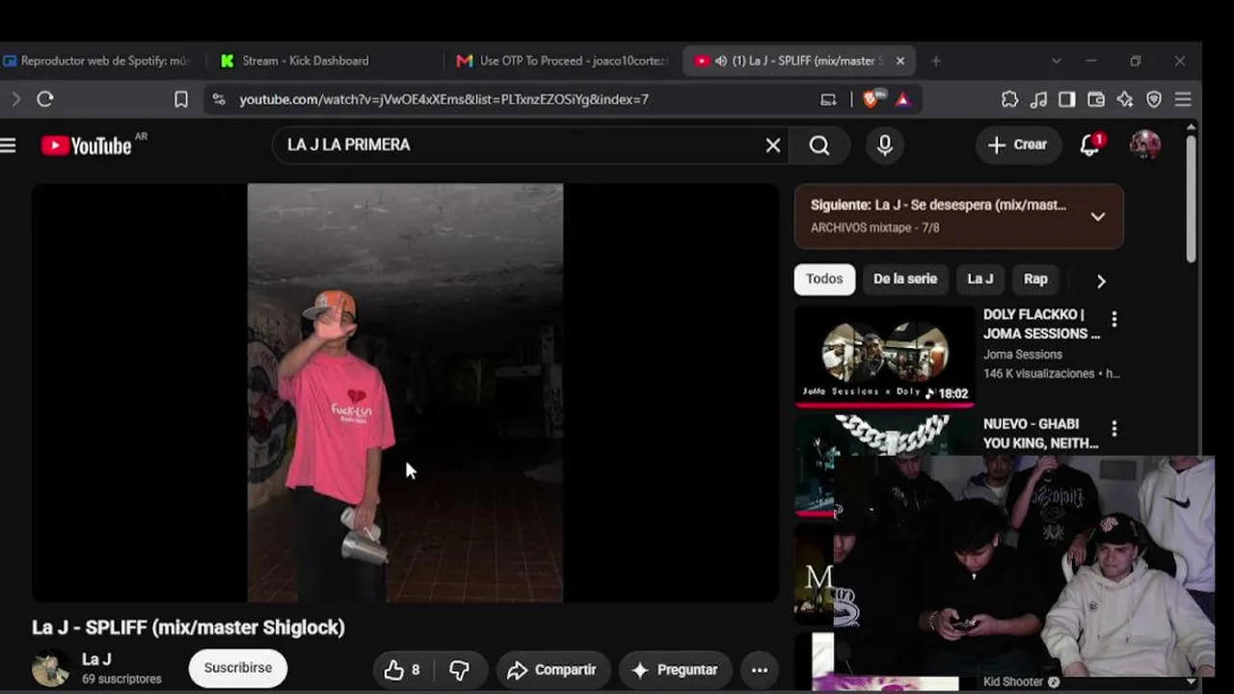1234x694 pixels.
Task: Click the magnifier search button
Action: 819,146
